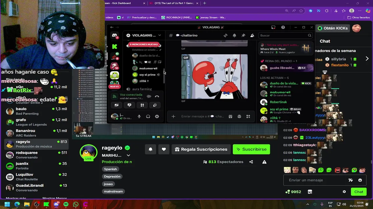Expand stream title chevron under rageylo
This screenshot has height=209, width=373.
tap(128, 155)
